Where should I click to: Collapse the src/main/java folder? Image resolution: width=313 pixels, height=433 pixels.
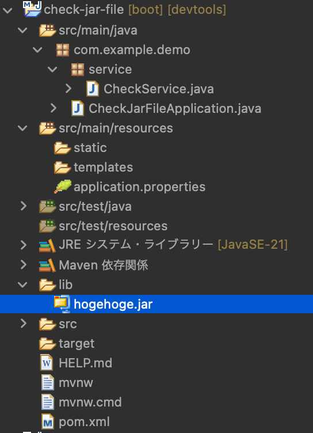pos(22,30)
